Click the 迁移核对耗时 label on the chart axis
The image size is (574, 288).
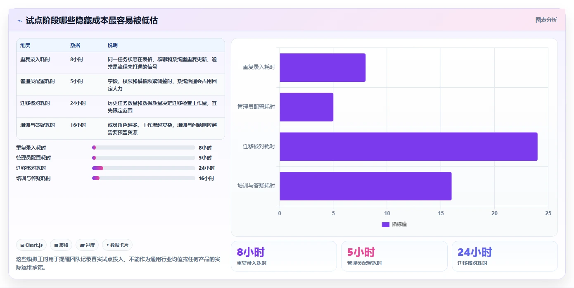[259, 146]
